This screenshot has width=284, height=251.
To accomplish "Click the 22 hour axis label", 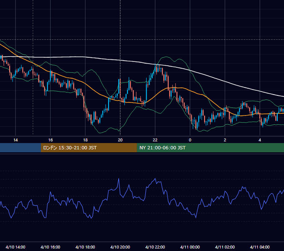I will point(155,140).
